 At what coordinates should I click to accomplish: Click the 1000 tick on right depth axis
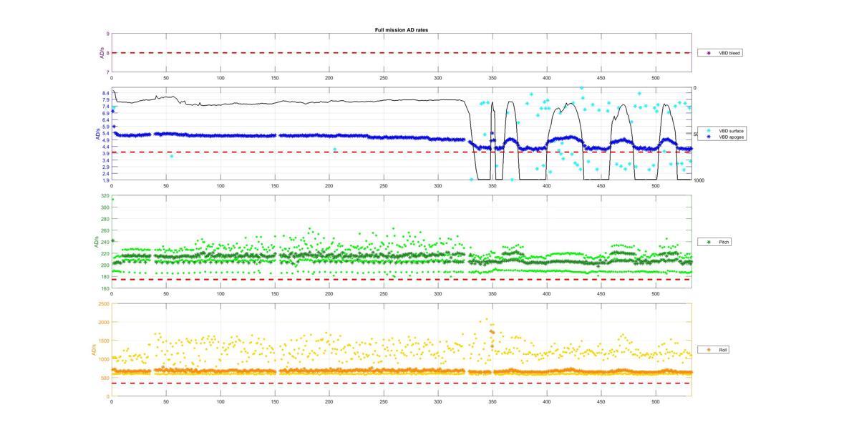699,180
